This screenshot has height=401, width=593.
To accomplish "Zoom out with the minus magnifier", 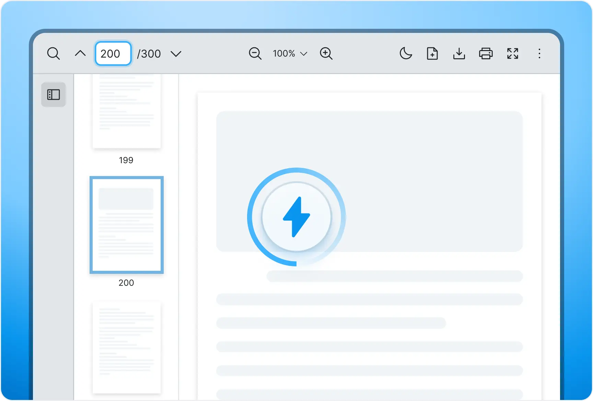I will (x=255, y=53).
